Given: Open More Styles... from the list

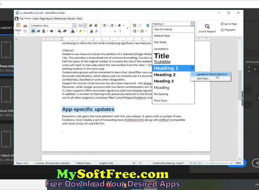Looking at the screenshot, I should click(173, 100).
